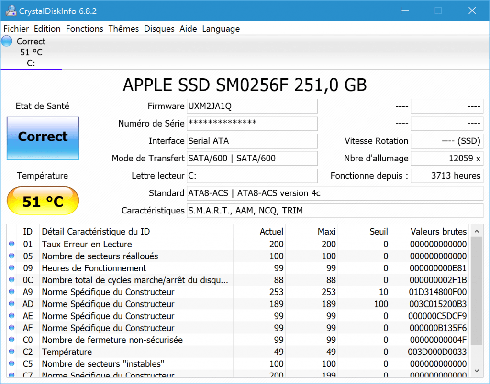Click the APPLE SSD SM0256F 251,0 GB title

245,85
